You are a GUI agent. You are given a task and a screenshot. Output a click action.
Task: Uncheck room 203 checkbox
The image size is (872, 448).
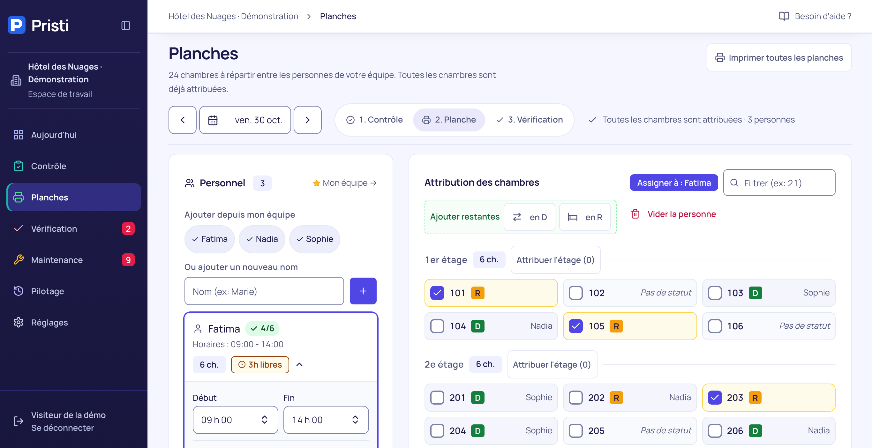[x=715, y=398]
